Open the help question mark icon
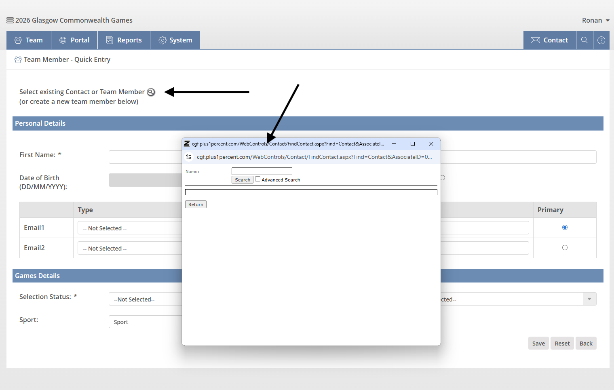Viewport: 614px width, 390px height. click(601, 40)
